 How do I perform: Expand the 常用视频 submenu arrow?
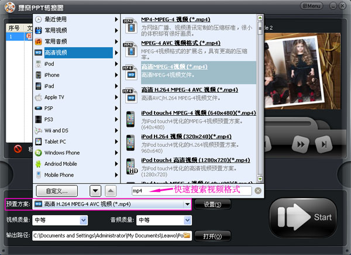(x=116, y=30)
